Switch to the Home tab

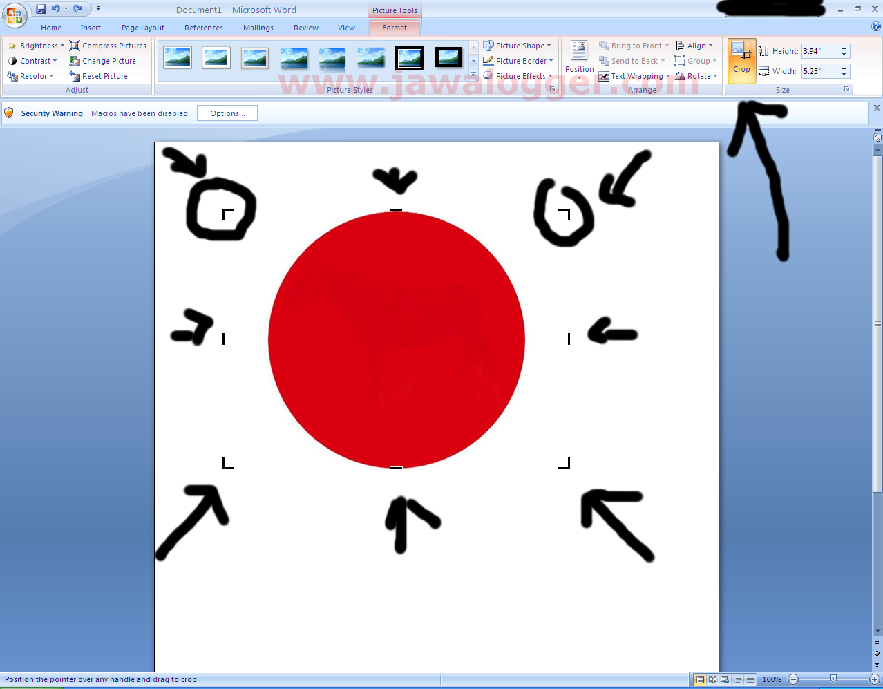tap(51, 28)
